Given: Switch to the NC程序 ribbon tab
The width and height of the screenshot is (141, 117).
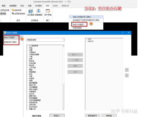Looking at the screenshot, I should [x=38, y=6].
